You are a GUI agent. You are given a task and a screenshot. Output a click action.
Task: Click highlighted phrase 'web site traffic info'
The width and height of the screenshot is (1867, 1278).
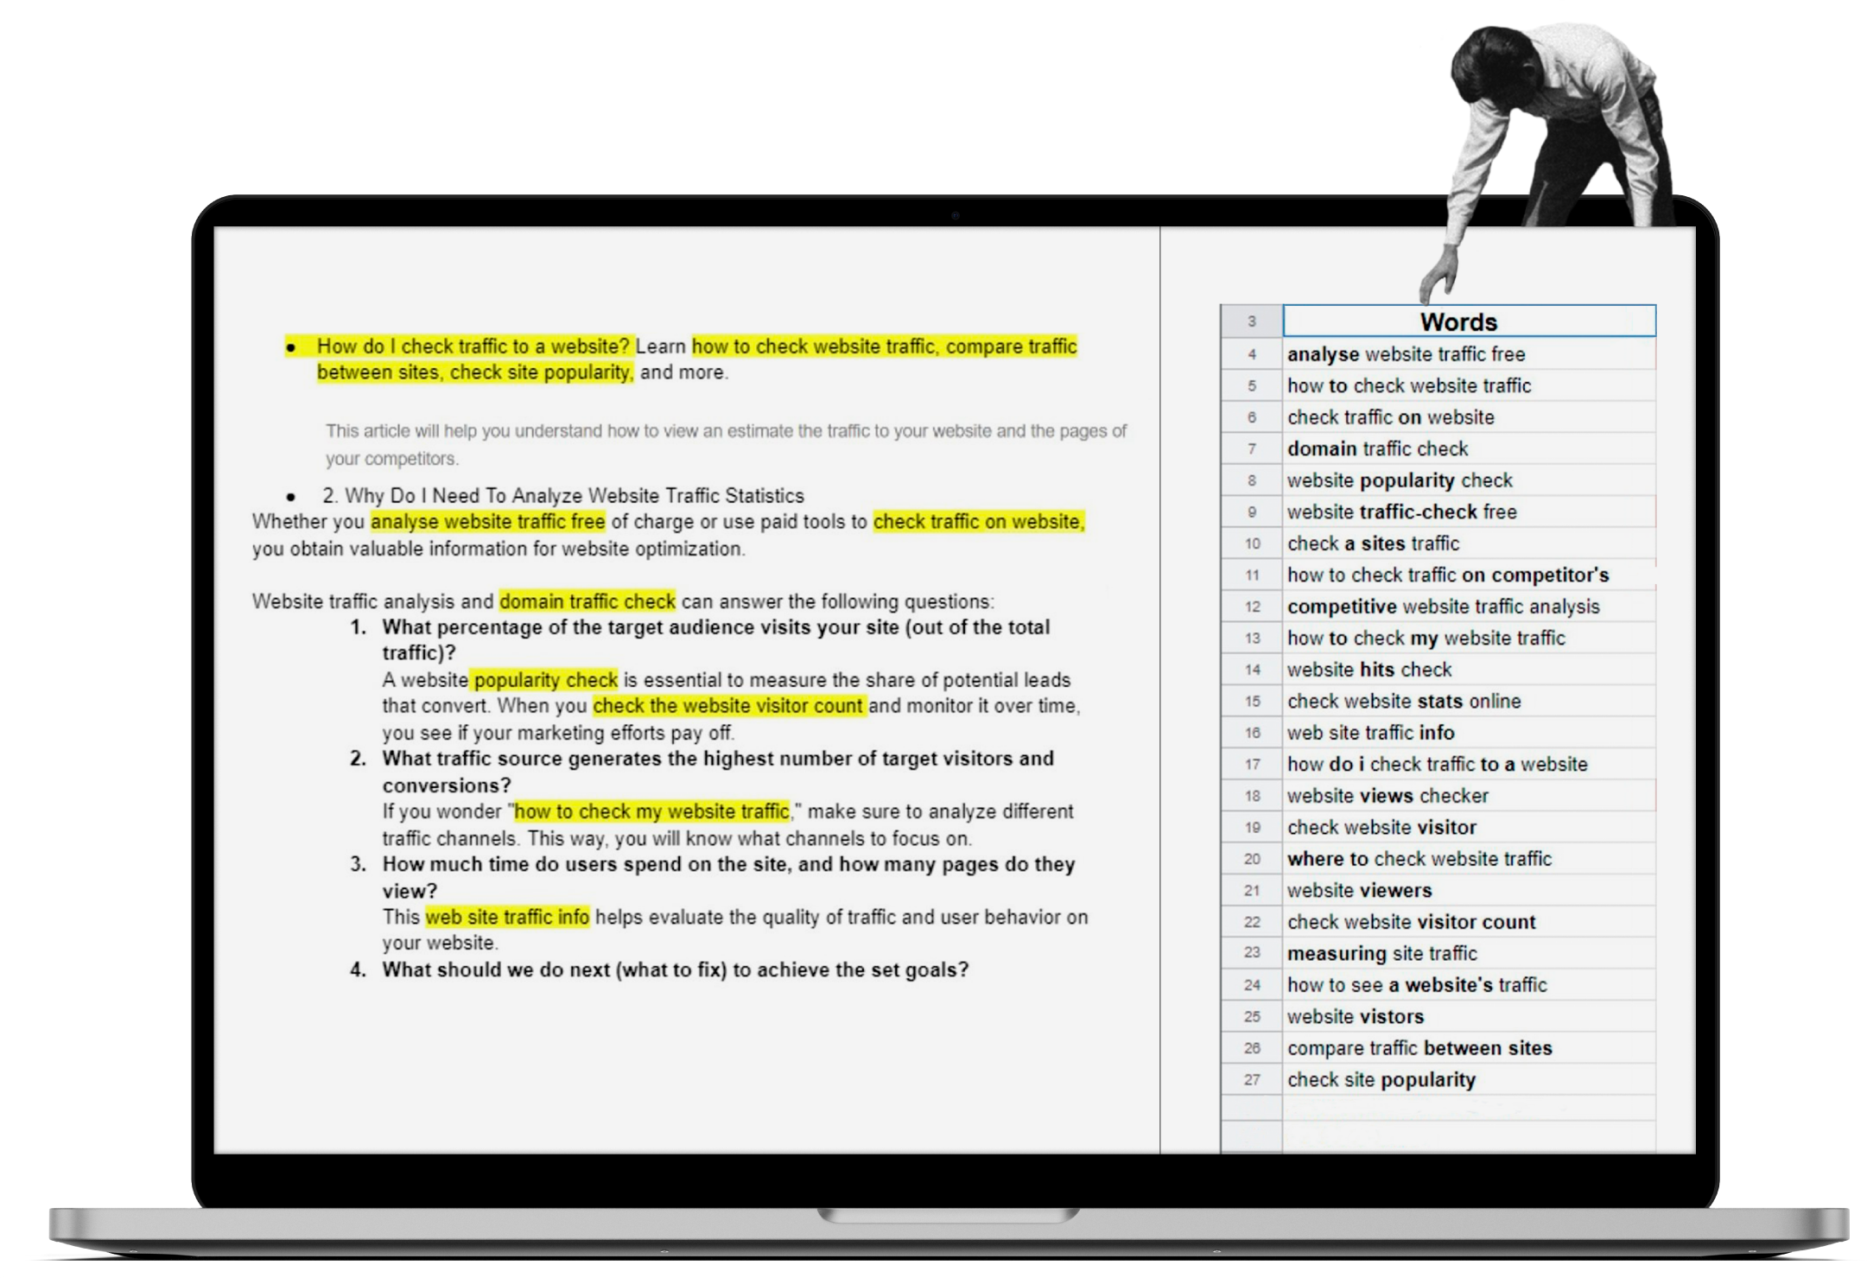507,917
